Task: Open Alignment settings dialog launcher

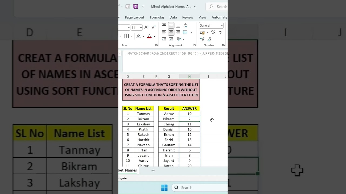Action: tap(195, 45)
